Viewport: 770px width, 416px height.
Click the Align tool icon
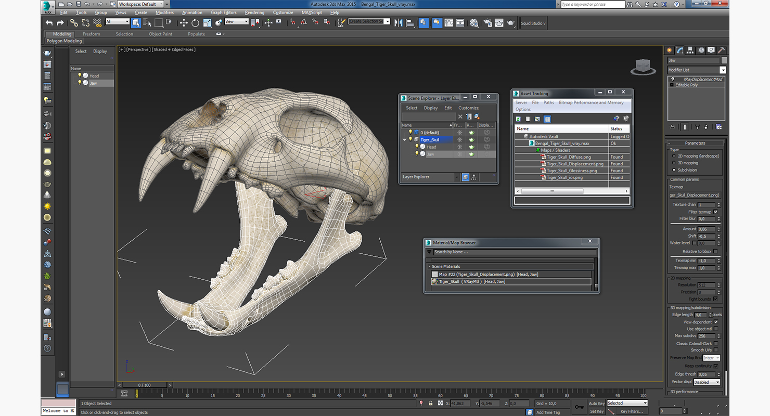pyautogui.click(x=410, y=23)
